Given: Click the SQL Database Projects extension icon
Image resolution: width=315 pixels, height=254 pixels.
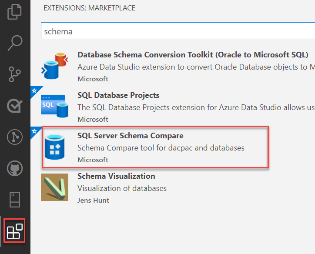Looking at the screenshot, I should (x=54, y=106).
